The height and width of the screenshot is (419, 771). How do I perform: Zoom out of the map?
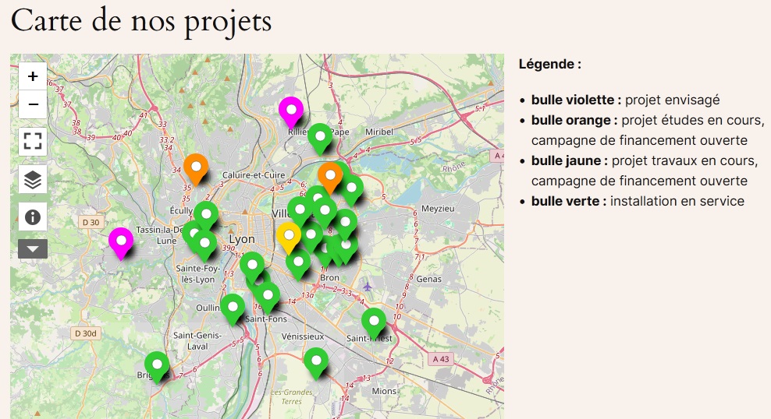[33, 104]
